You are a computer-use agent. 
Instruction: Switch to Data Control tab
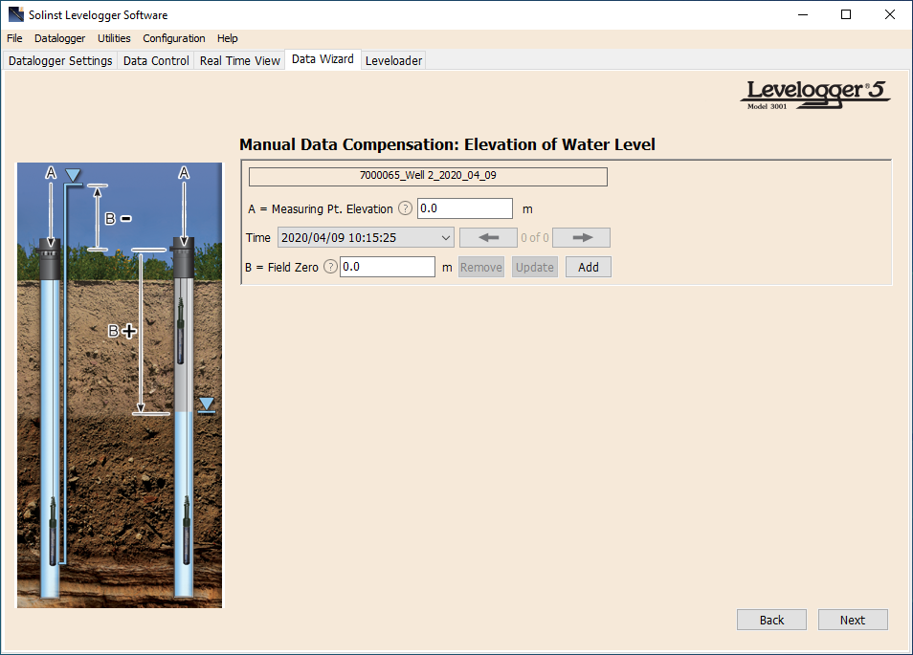(x=156, y=60)
